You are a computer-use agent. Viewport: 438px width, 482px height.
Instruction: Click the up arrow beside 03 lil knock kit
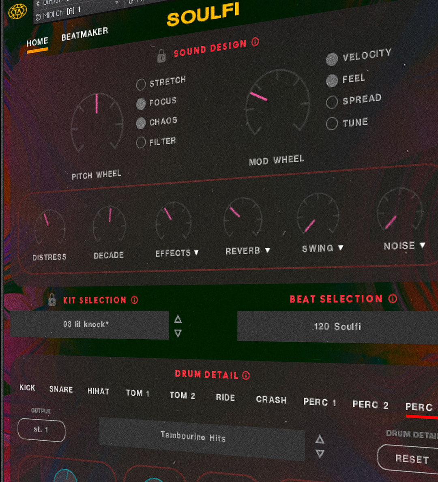177,319
